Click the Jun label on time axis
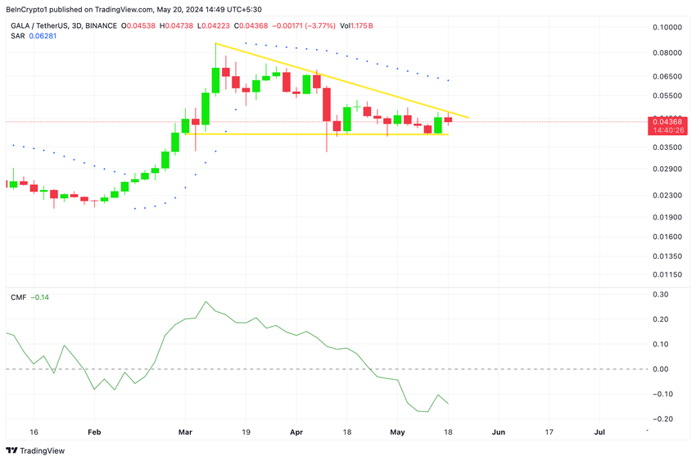The image size is (696, 461). click(x=499, y=432)
